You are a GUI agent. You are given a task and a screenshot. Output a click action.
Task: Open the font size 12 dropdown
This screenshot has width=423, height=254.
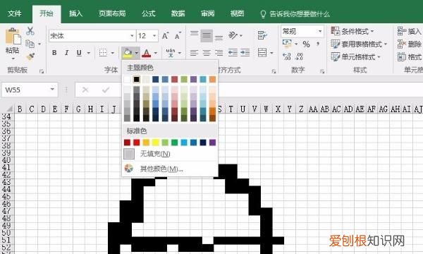154,35
